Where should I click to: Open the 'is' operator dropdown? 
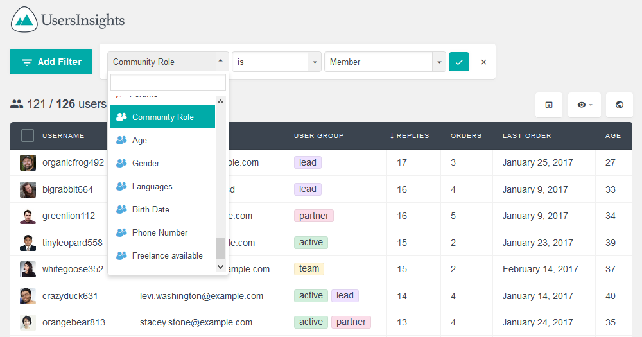point(276,62)
